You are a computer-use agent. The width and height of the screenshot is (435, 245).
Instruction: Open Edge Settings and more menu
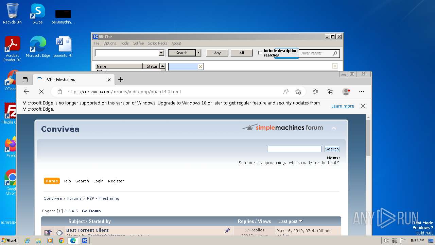[362, 92]
